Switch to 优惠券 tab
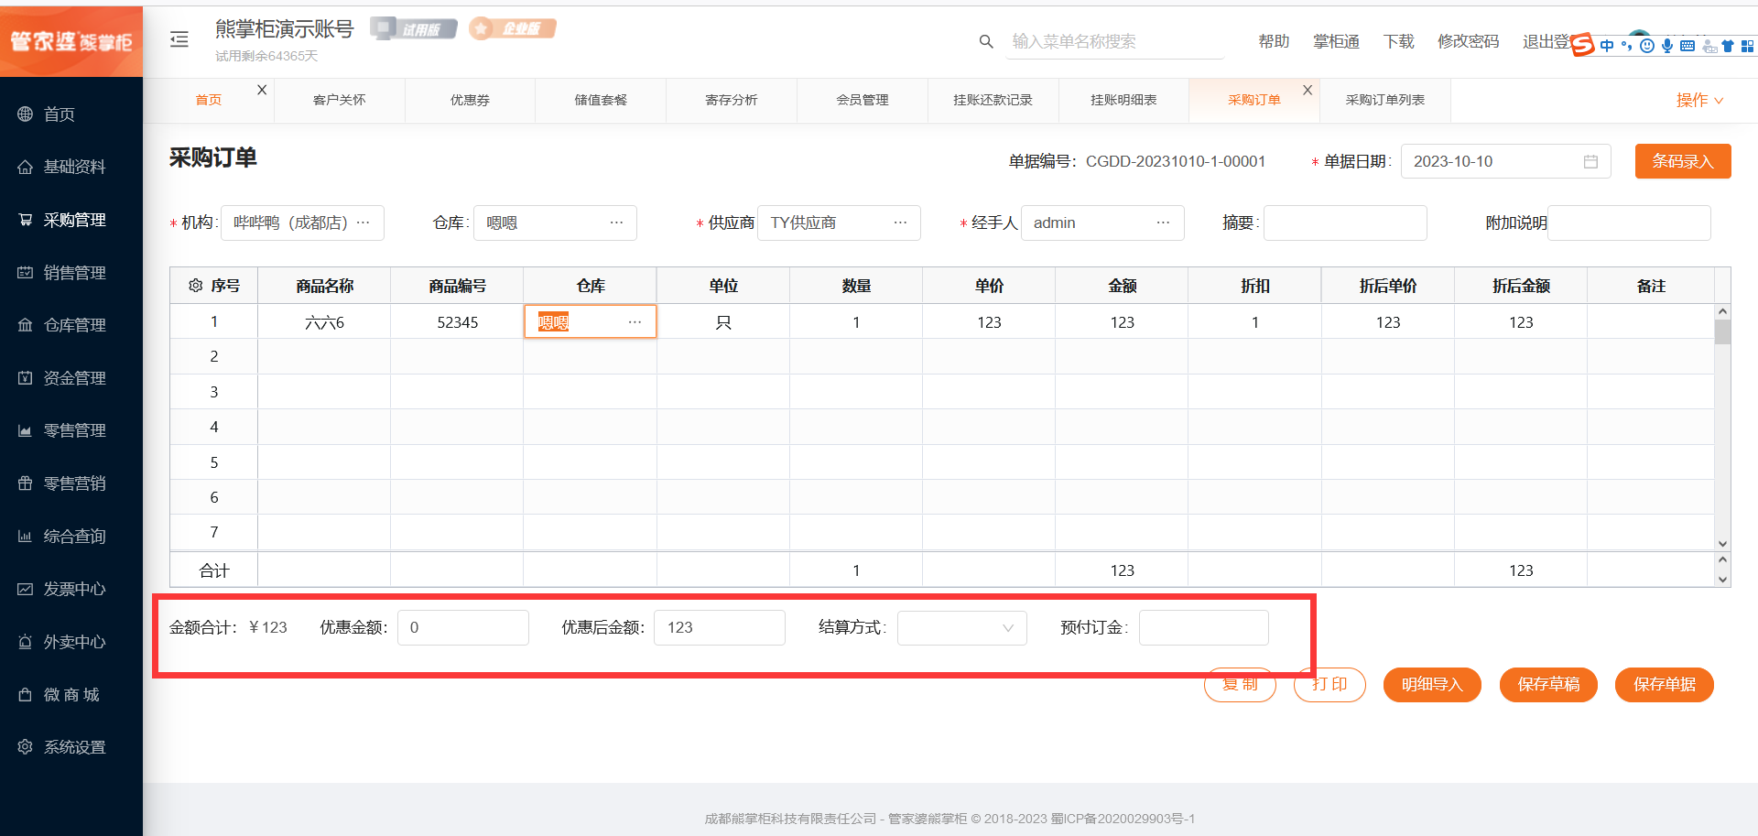1758x836 pixels. click(470, 100)
